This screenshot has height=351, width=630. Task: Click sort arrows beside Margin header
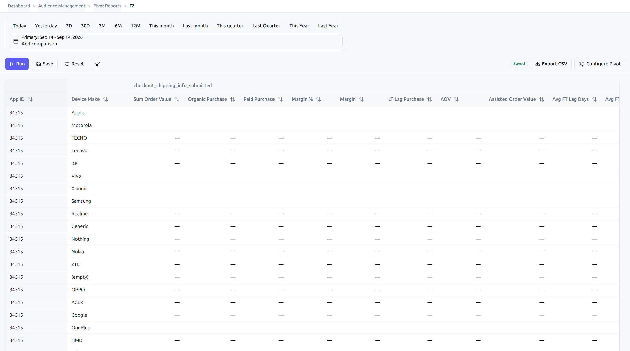point(361,99)
